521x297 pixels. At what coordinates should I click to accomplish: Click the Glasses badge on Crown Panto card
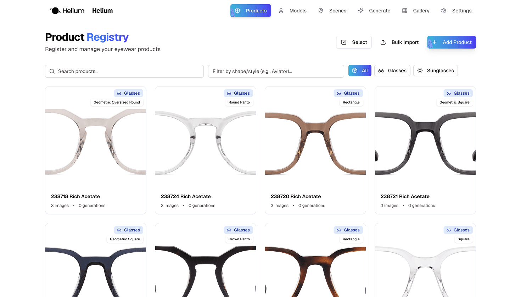click(x=239, y=230)
